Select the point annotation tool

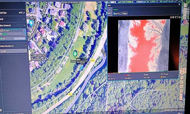(185, 10)
